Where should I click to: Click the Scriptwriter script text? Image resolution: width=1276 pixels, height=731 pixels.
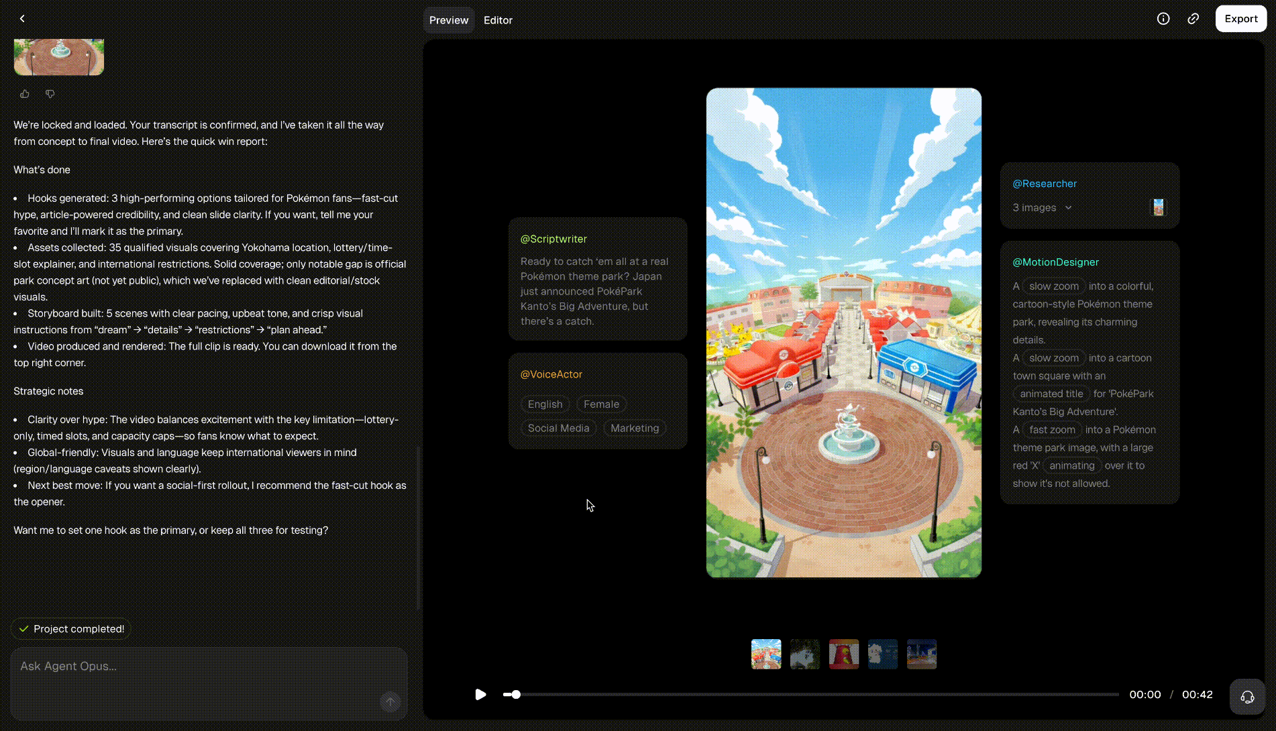[x=594, y=292]
